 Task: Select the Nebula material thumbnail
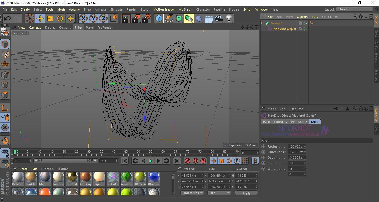click(113, 177)
